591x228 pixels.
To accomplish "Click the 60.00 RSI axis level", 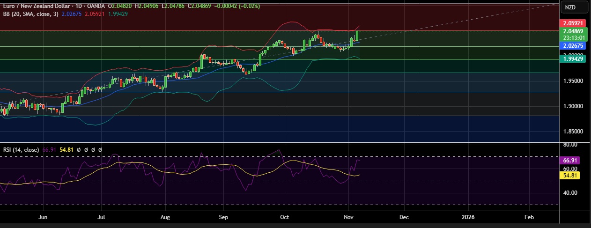I will 570,169.
